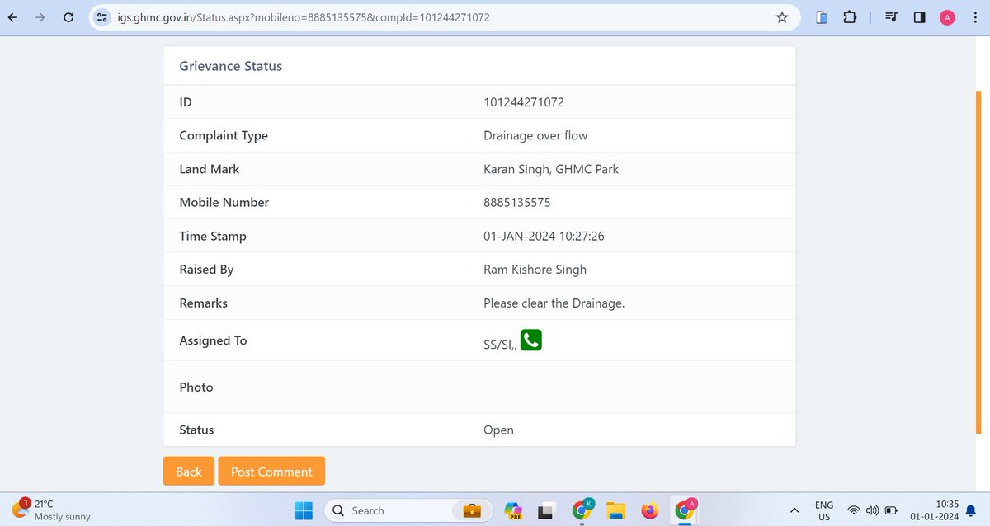Click the 'Open' status value
The image size is (990, 526).
coord(498,430)
